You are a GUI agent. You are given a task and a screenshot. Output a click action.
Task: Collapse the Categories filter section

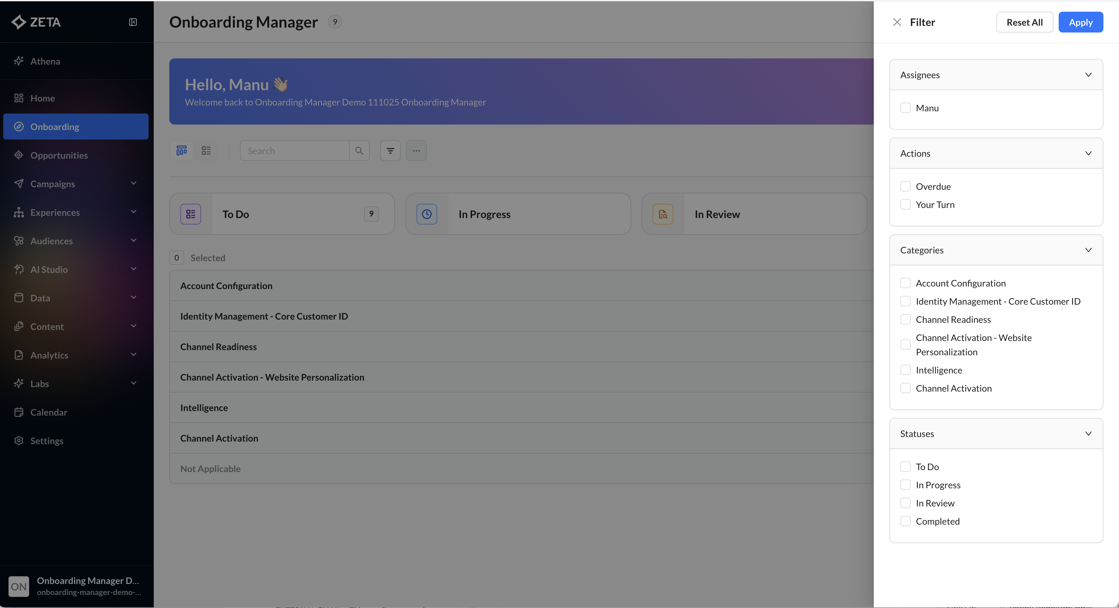pos(1088,250)
